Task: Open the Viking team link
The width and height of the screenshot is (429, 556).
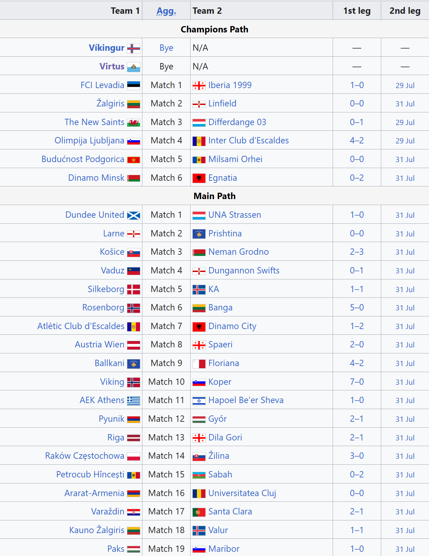Action: pos(112,382)
